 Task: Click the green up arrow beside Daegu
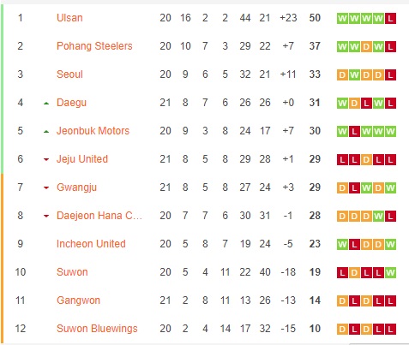click(46, 104)
